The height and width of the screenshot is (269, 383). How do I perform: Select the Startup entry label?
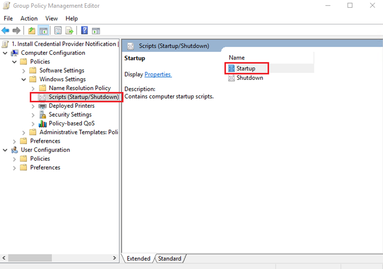(246, 68)
